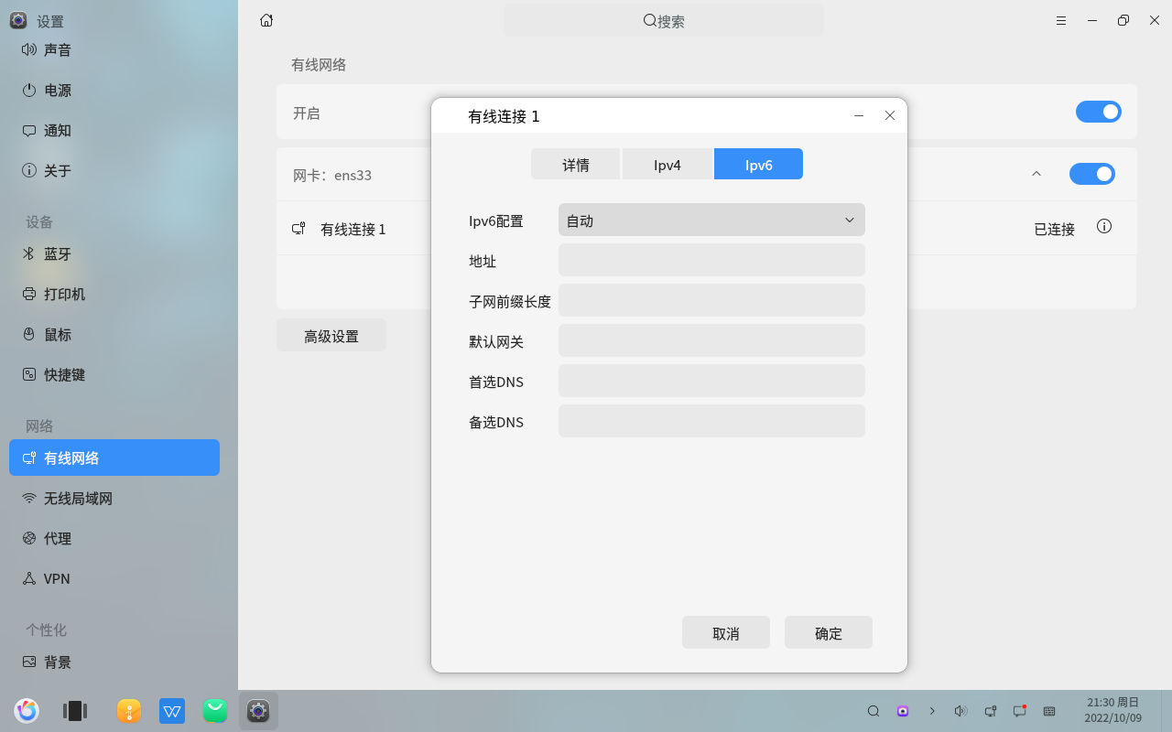Open the green app store icon in taskbar
Viewport: 1172px width, 732px height.
tap(215, 711)
